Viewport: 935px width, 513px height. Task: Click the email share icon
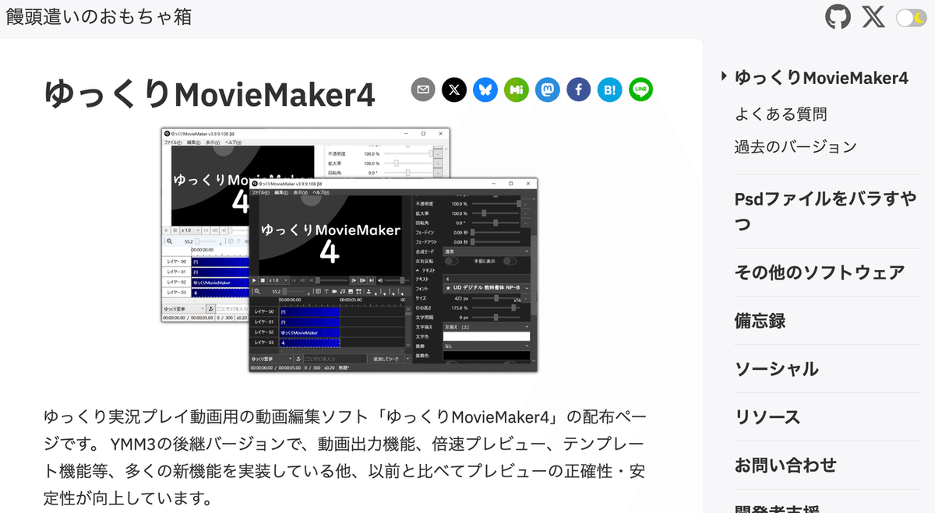(x=423, y=90)
